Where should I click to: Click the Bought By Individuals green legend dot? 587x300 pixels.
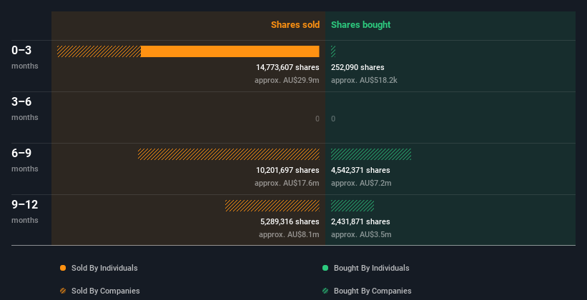[x=325, y=268]
